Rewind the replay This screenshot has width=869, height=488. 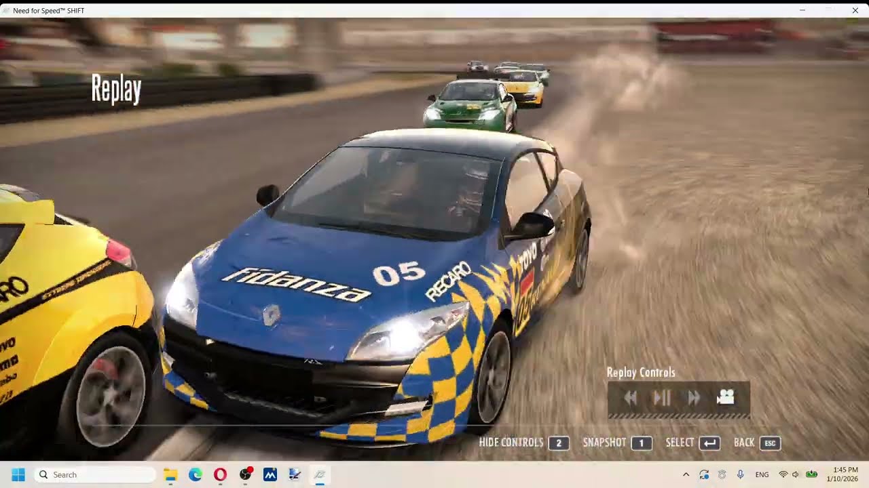[631, 398]
